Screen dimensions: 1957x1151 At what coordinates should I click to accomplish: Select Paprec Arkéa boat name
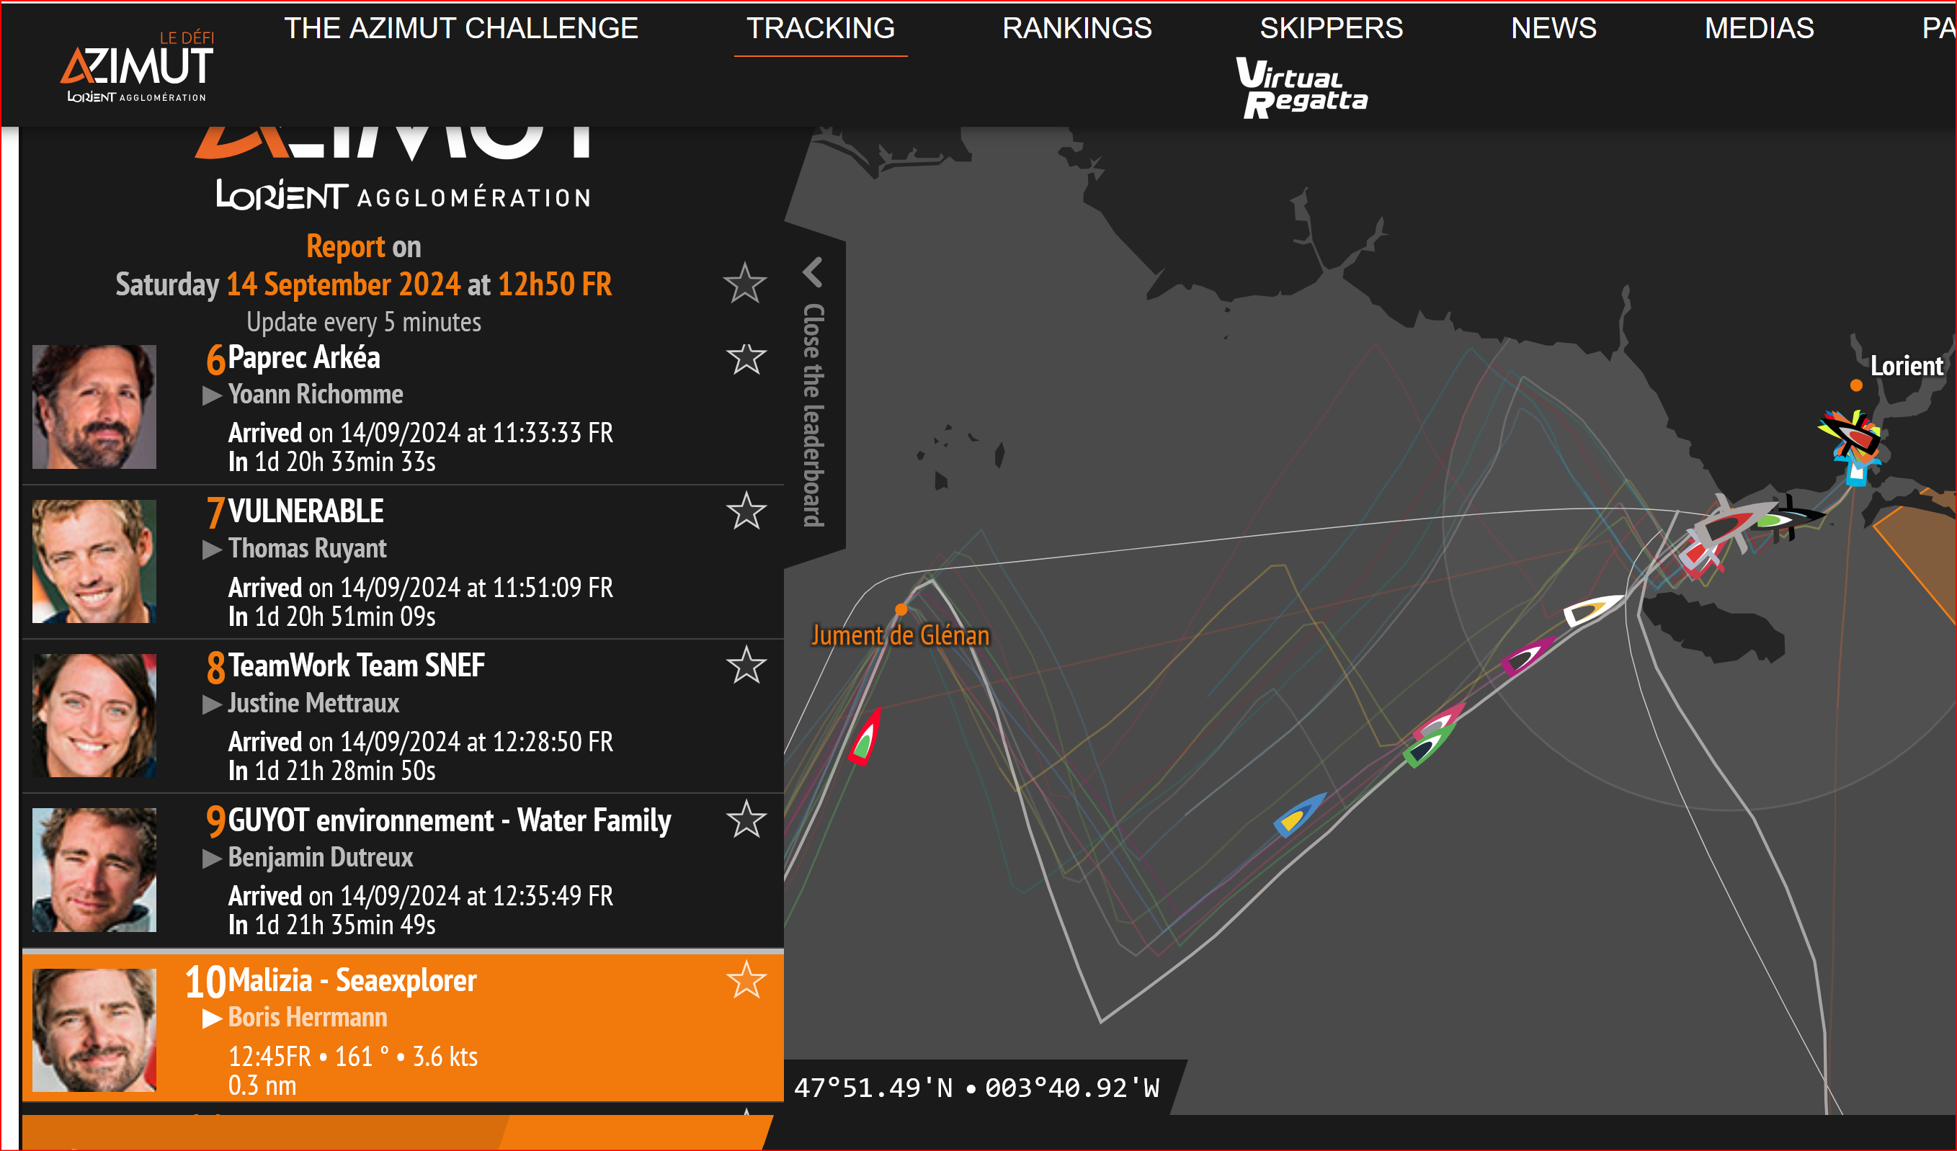pos(303,358)
